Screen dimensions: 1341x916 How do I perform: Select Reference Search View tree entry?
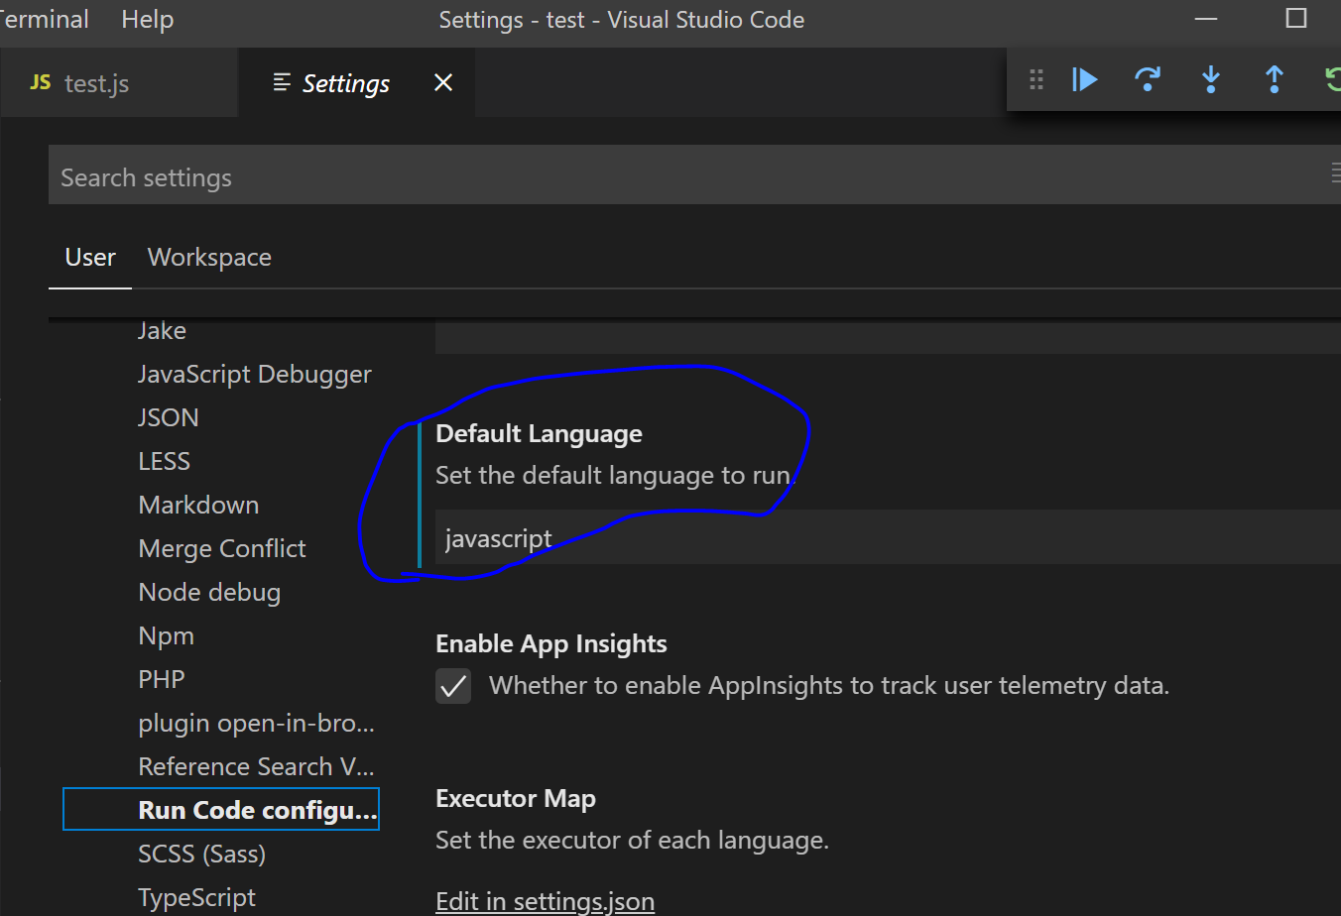pyautogui.click(x=256, y=767)
